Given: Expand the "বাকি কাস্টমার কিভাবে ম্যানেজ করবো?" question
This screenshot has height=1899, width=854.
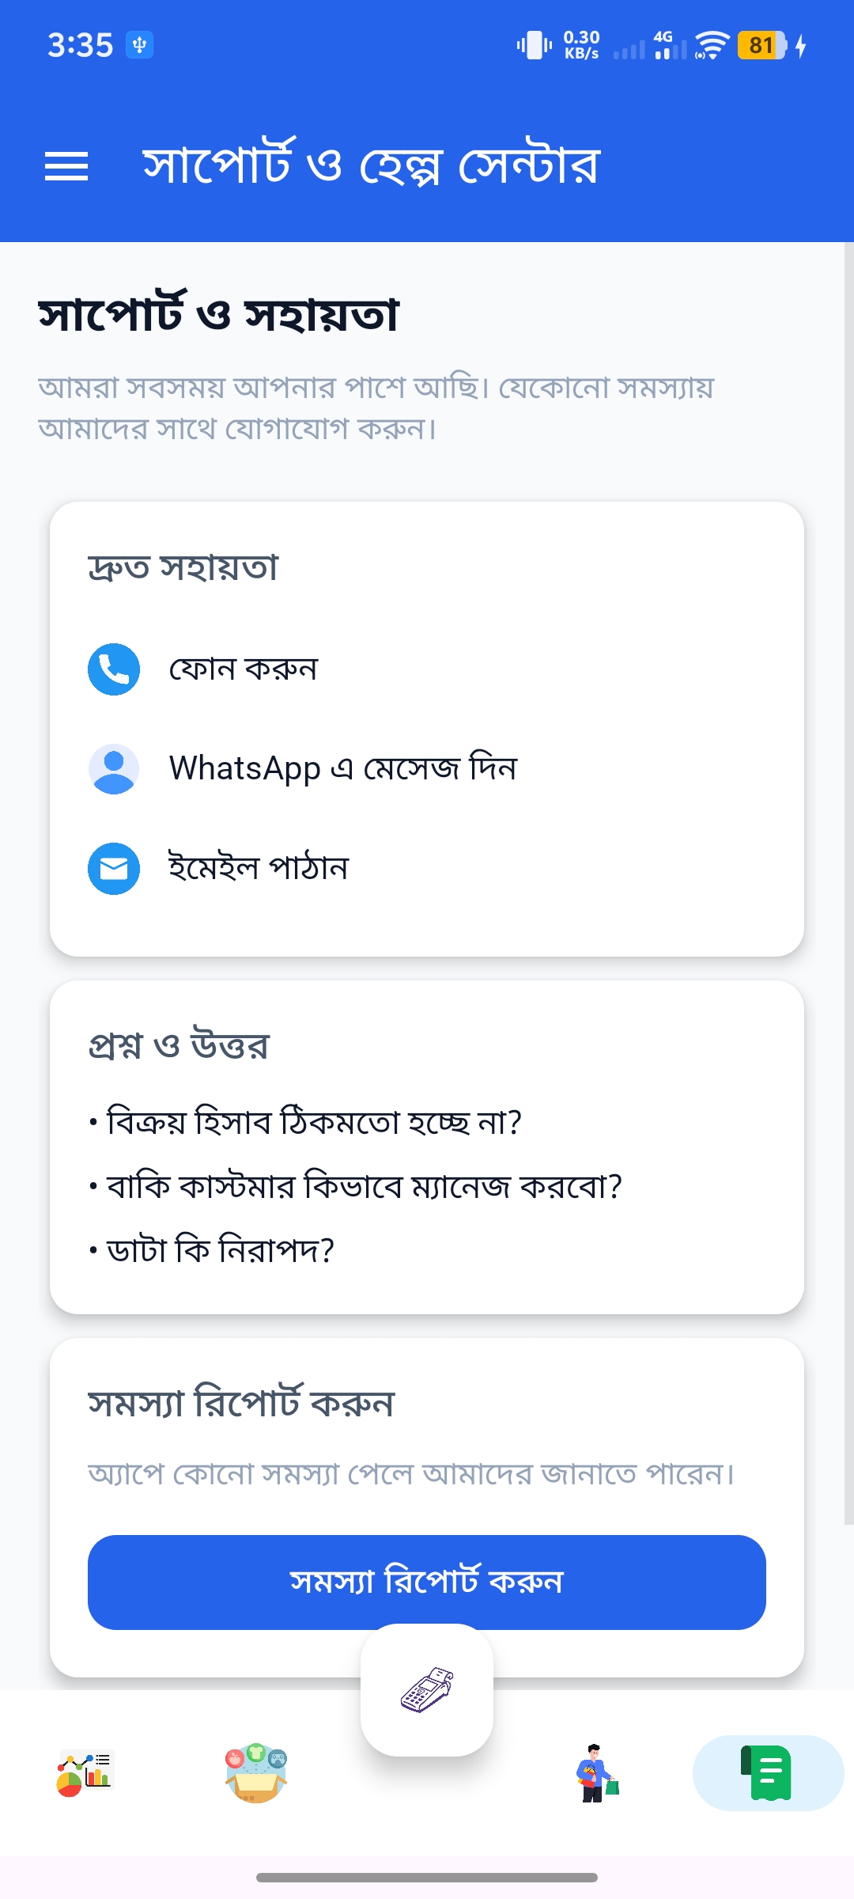Looking at the screenshot, I should pyautogui.click(x=364, y=1187).
